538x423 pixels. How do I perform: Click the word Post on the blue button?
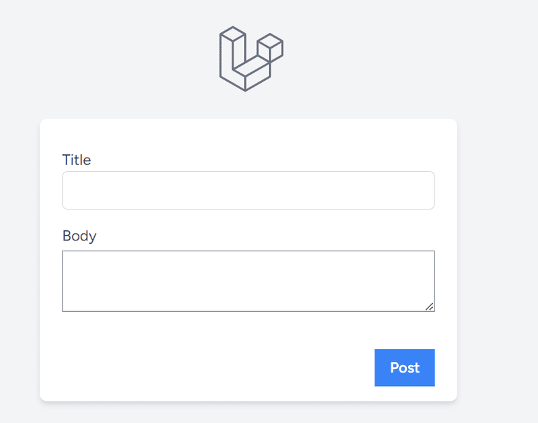405,368
